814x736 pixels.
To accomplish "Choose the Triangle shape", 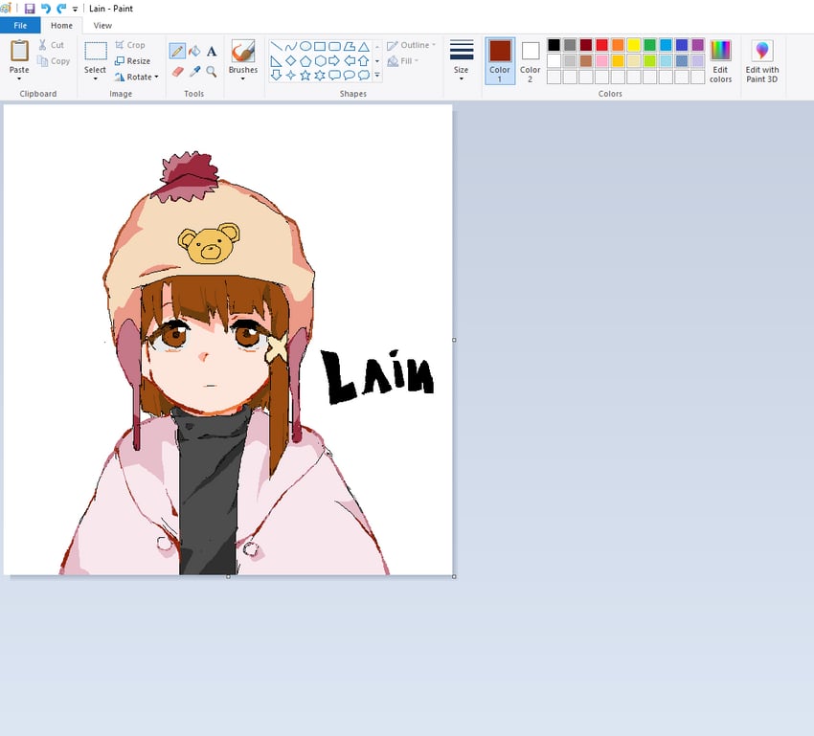I will click(x=363, y=46).
